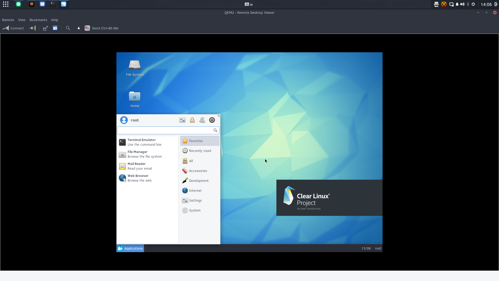Click printer icon in system tray

436,4
